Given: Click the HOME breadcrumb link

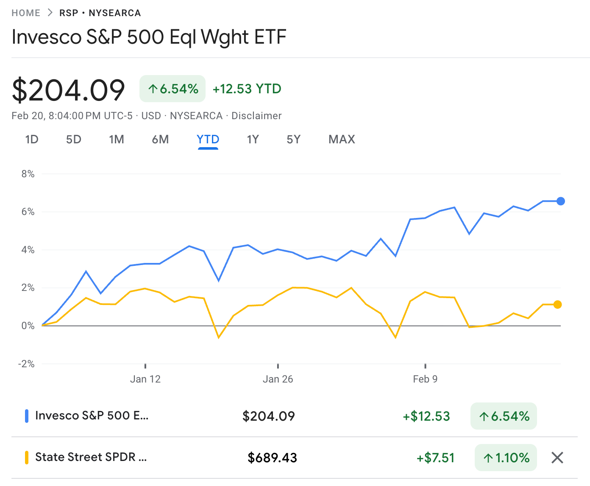Looking at the screenshot, I should click(26, 13).
